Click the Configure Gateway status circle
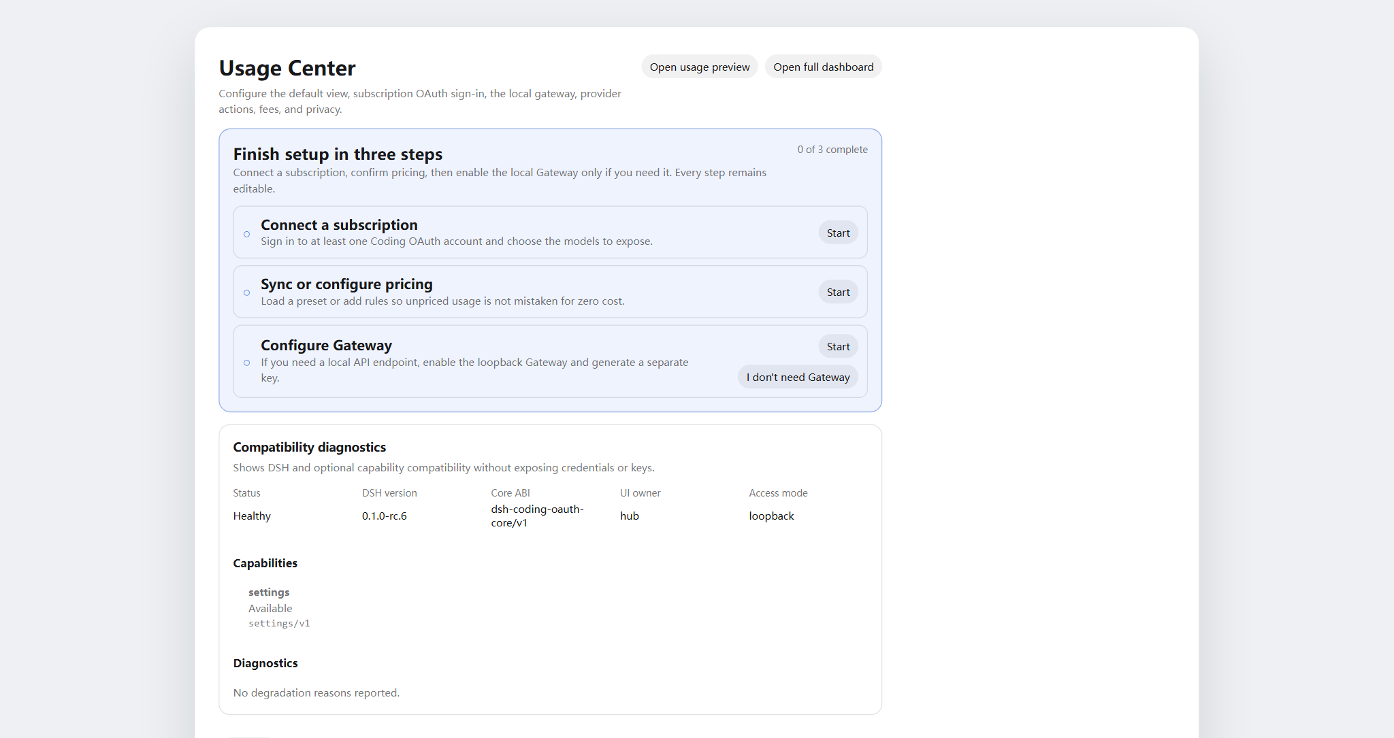The height and width of the screenshot is (738, 1394). [x=246, y=363]
